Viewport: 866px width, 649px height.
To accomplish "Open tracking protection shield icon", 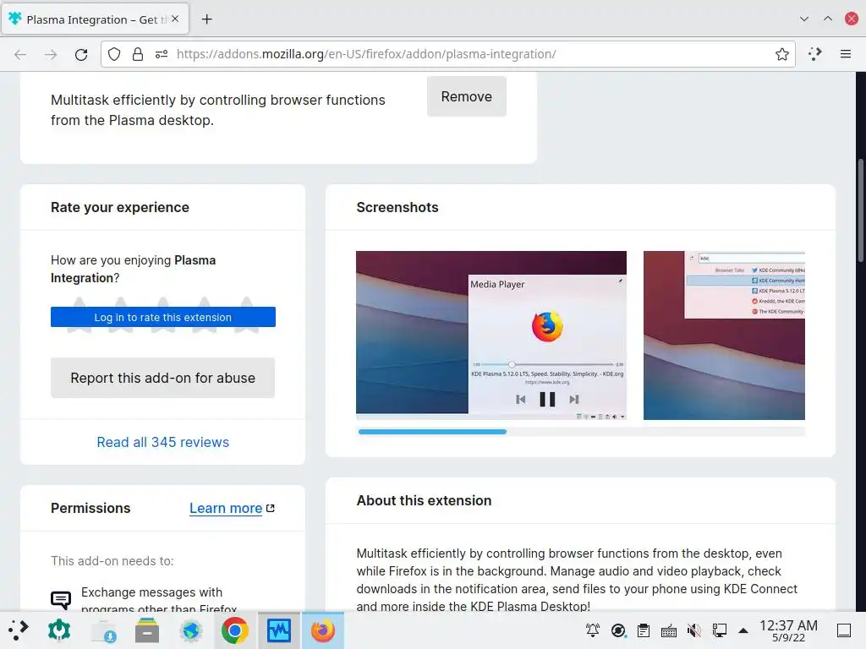I will tap(114, 54).
